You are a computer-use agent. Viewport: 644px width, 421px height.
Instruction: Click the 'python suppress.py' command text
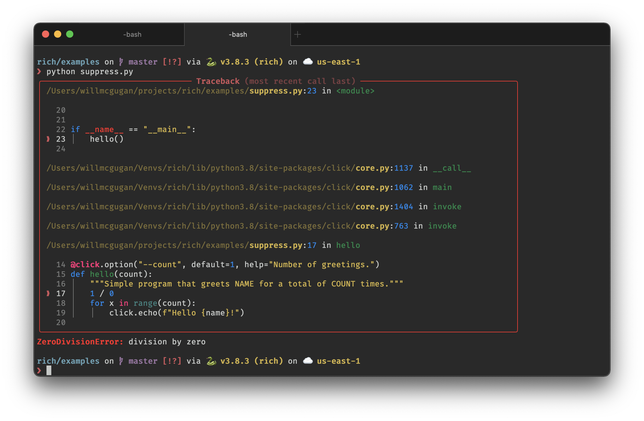(90, 72)
